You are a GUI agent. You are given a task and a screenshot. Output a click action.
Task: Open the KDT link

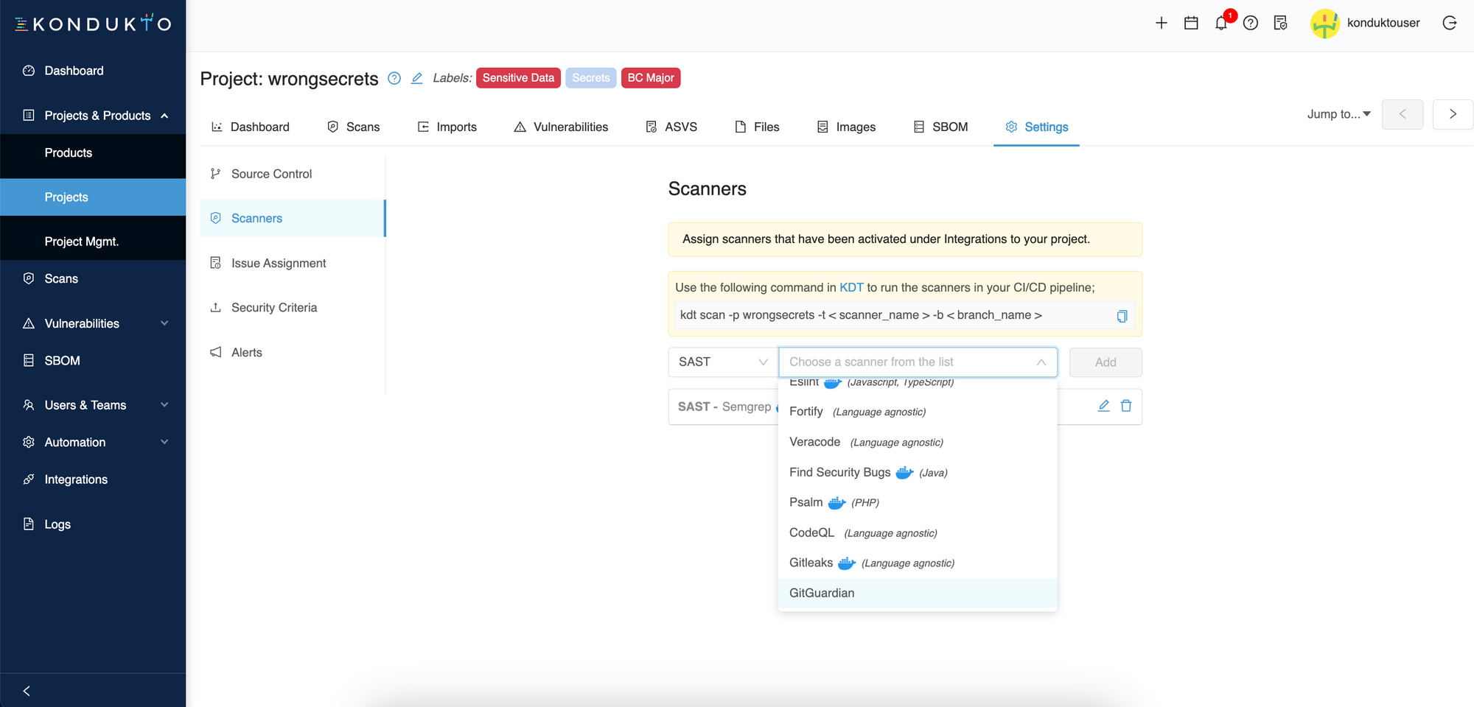(x=851, y=287)
